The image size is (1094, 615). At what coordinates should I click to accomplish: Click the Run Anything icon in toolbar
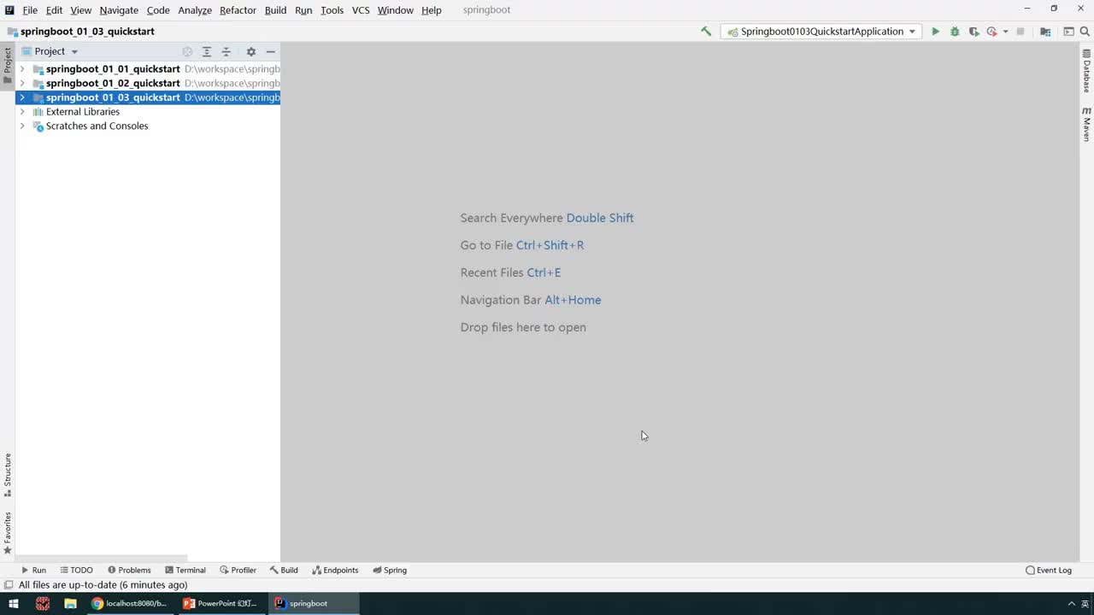[x=1068, y=32]
